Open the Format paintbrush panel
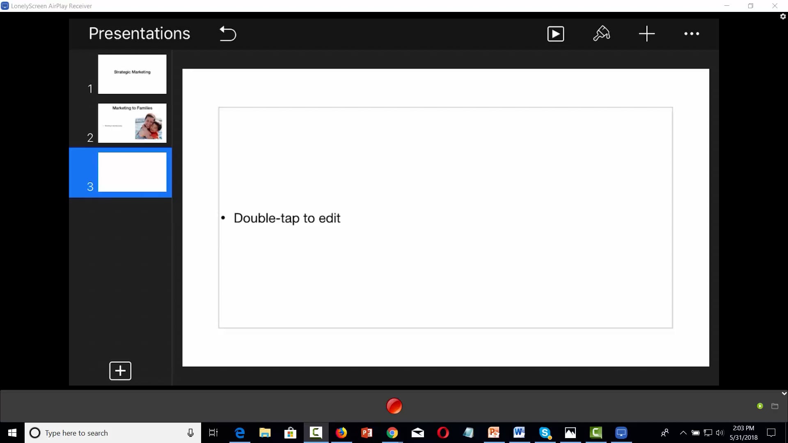 point(601,34)
